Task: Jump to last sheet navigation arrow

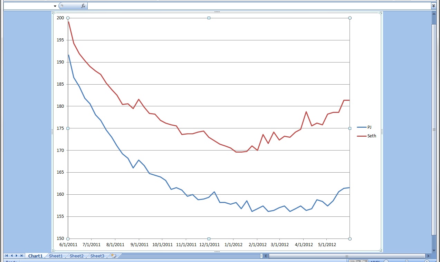Action: tap(21, 256)
